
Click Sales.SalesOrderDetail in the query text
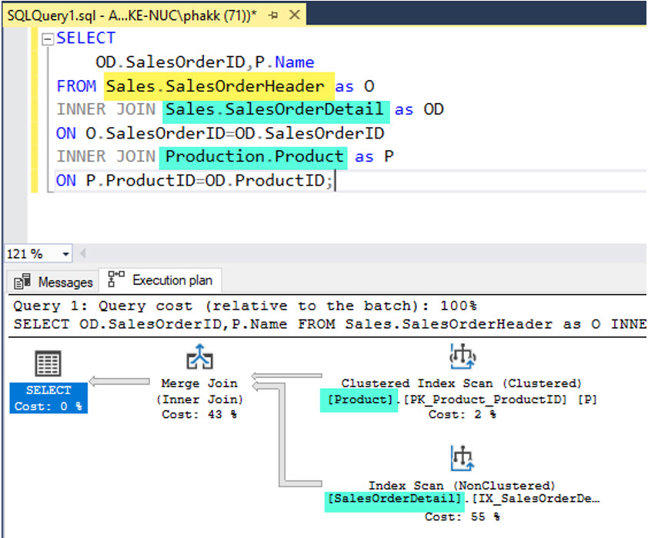[275, 109]
